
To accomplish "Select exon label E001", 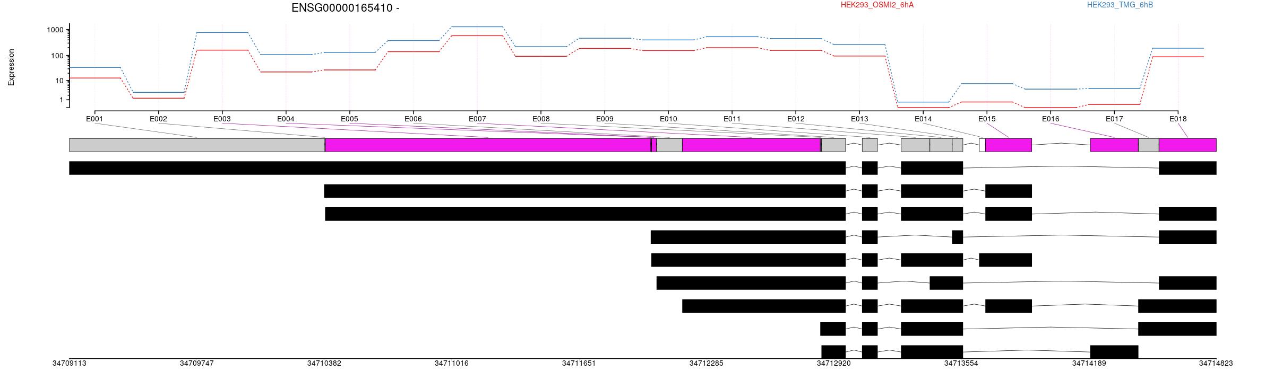I will (x=94, y=119).
